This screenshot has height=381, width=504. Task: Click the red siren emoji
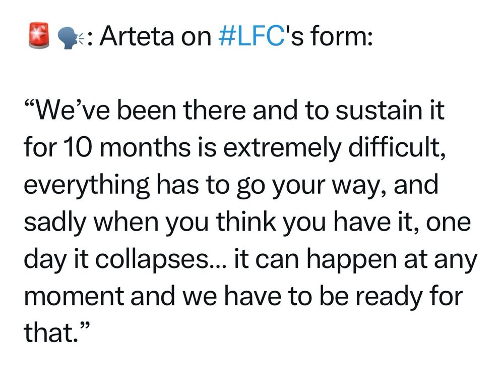click(x=39, y=35)
